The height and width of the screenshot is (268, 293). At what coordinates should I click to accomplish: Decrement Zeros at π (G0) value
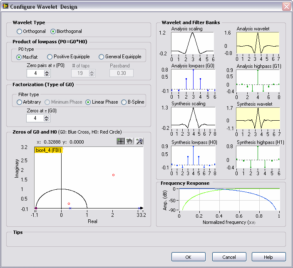[x=47, y=120]
